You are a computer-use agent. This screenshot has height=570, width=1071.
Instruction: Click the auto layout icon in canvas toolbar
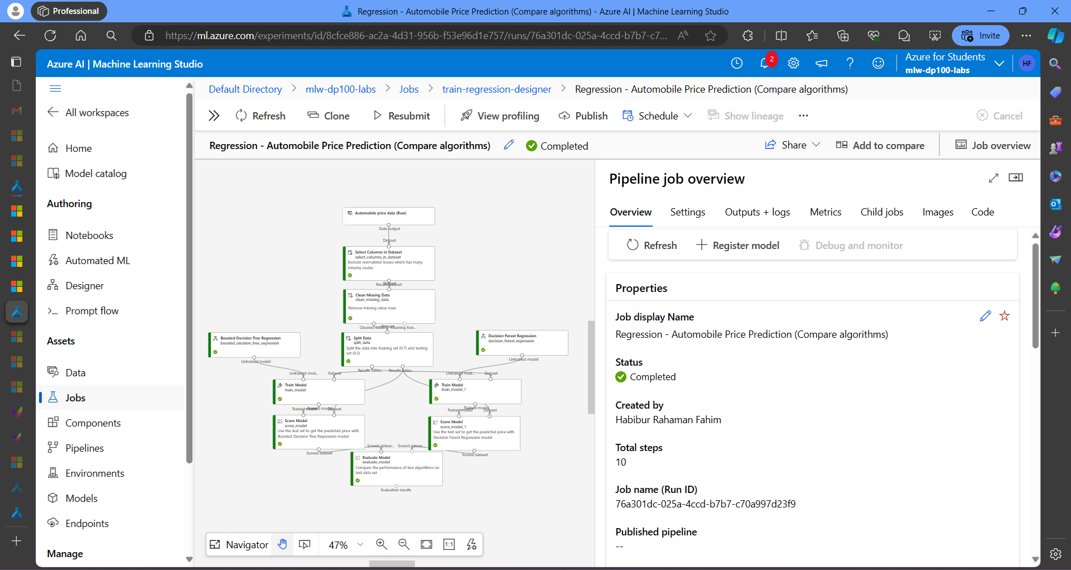point(471,544)
